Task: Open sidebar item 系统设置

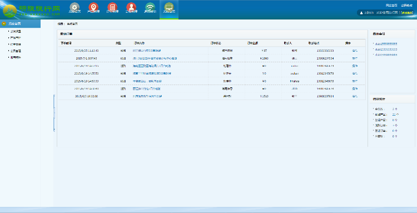Action: 16,31
